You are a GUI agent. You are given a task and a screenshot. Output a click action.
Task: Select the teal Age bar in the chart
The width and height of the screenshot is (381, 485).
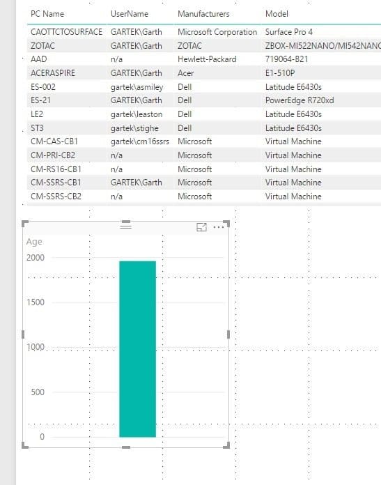138,349
